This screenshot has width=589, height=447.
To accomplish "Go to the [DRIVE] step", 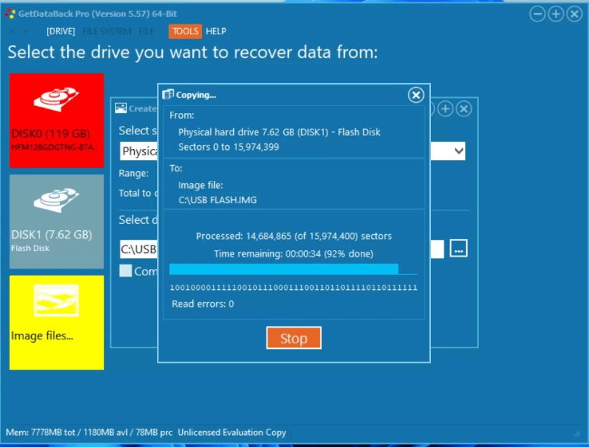I will pyautogui.click(x=61, y=31).
